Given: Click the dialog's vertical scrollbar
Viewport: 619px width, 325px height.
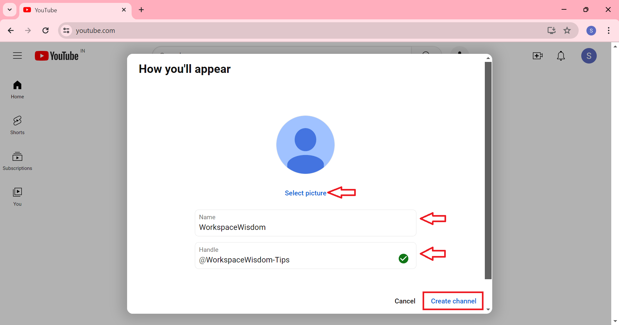Looking at the screenshot, I should click(488, 170).
